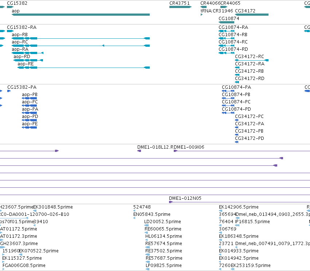Click the aop-RE transcript label
310x271 pixels.
pos(25,64)
